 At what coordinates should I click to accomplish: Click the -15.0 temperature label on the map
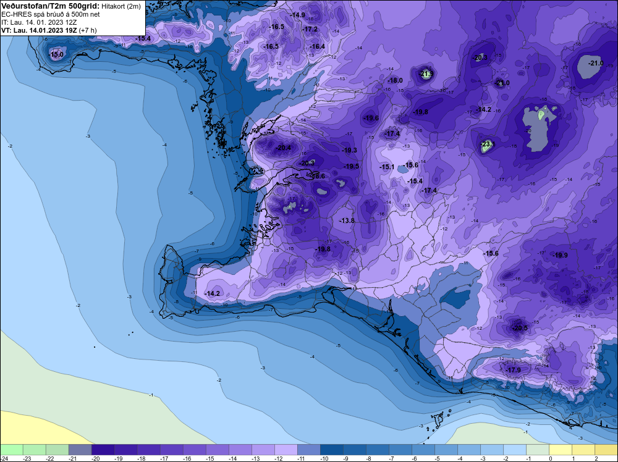pos(56,54)
